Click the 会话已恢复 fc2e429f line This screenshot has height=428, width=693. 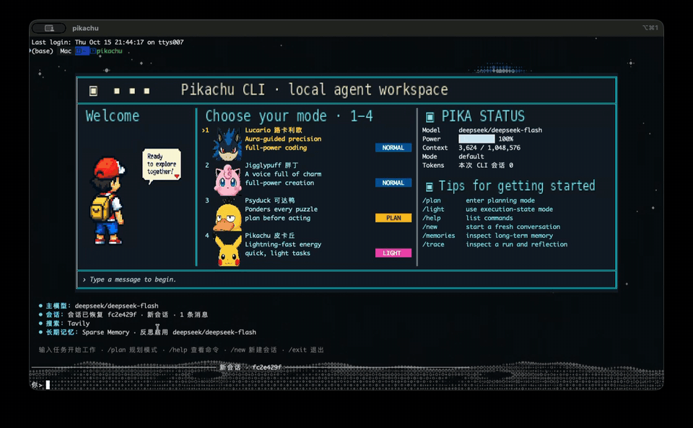coord(123,315)
